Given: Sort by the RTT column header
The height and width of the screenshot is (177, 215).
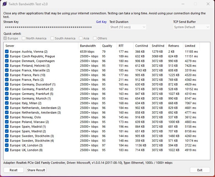Looking at the screenshot, I should click(x=125, y=46).
